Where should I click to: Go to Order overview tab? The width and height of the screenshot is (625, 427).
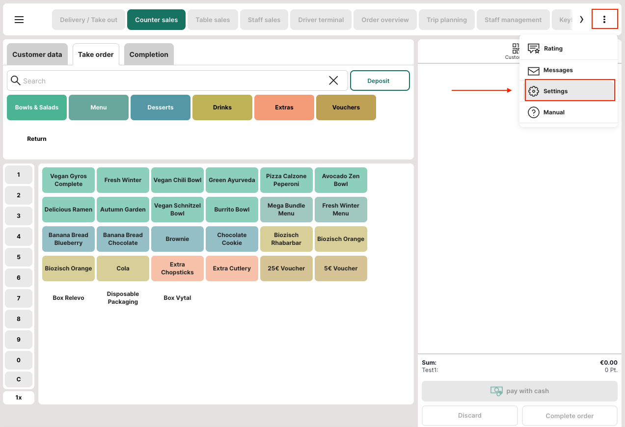click(385, 20)
